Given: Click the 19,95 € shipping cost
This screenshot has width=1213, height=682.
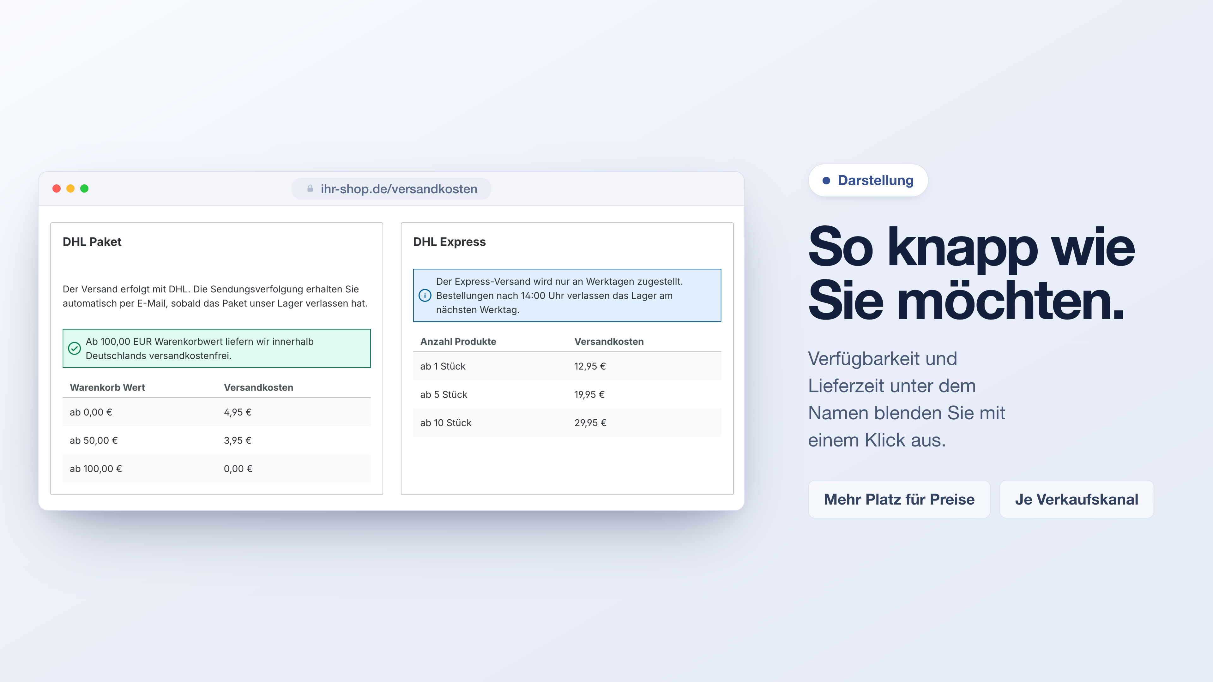Looking at the screenshot, I should click(x=589, y=394).
